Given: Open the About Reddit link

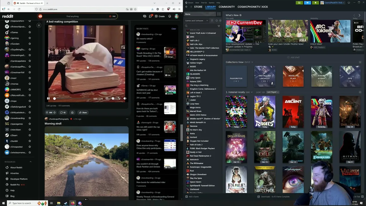Looking at the screenshot, I should click(x=16, y=167).
